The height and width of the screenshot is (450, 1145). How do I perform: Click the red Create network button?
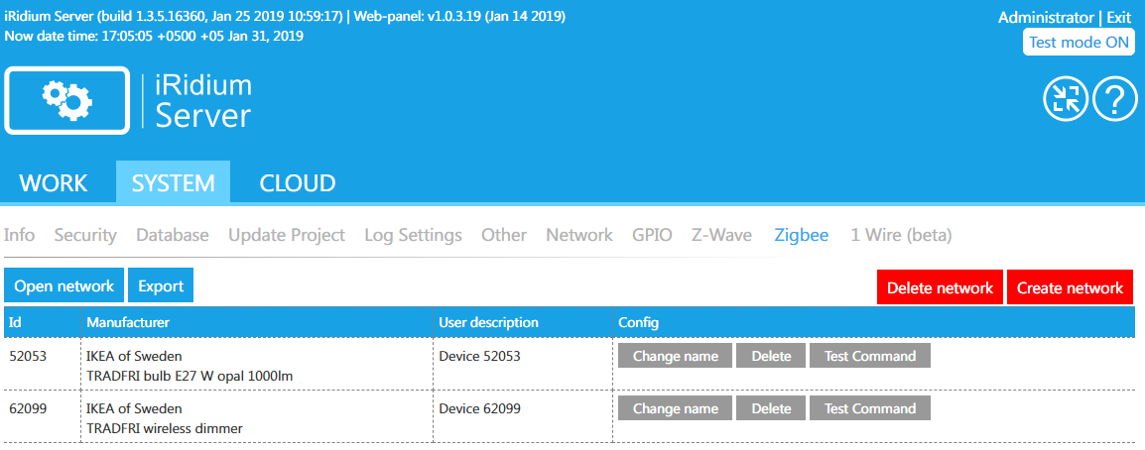tap(1070, 287)
